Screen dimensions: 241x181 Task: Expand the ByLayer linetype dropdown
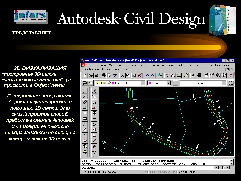[x=224, y=83]
